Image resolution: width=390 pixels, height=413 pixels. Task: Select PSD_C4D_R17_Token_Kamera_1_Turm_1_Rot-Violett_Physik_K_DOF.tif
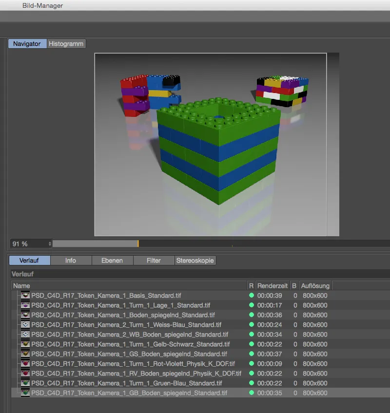133,364
